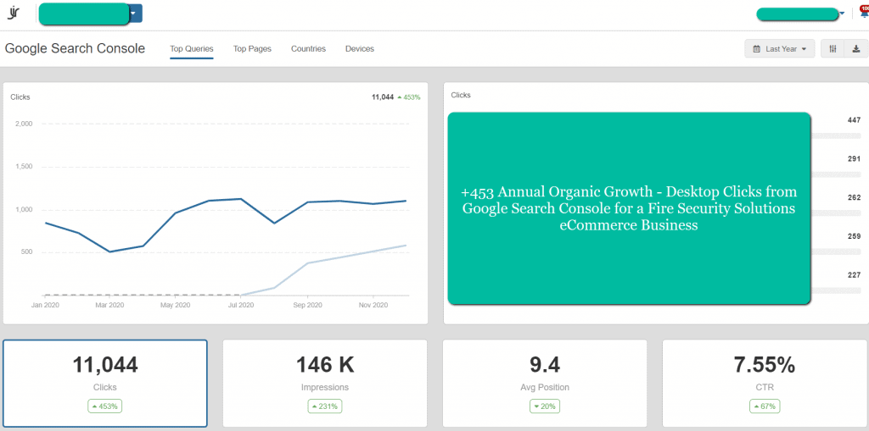The image size is (869, 431).
Task: Click the Mar 2020 axis label
Action: point(109,305)
